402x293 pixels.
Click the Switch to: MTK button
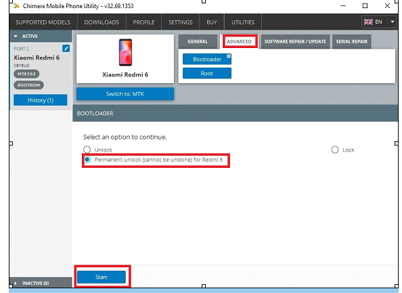click(125, 94)
